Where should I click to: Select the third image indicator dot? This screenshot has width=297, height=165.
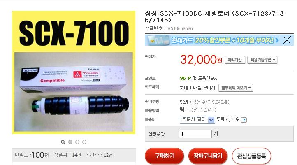[84, 142]
